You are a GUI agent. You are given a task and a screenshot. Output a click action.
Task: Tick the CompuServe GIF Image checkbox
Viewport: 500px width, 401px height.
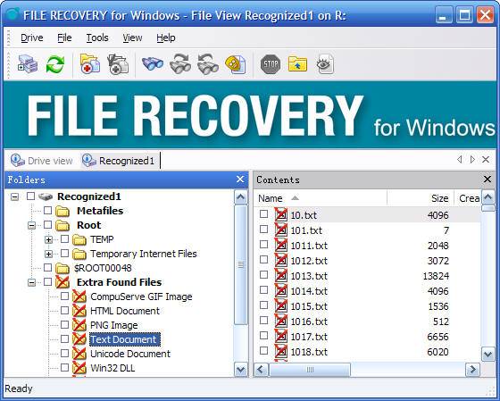(x=64, y=296)
